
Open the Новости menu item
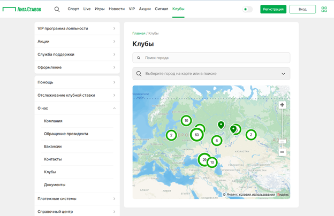pos(117,9)
